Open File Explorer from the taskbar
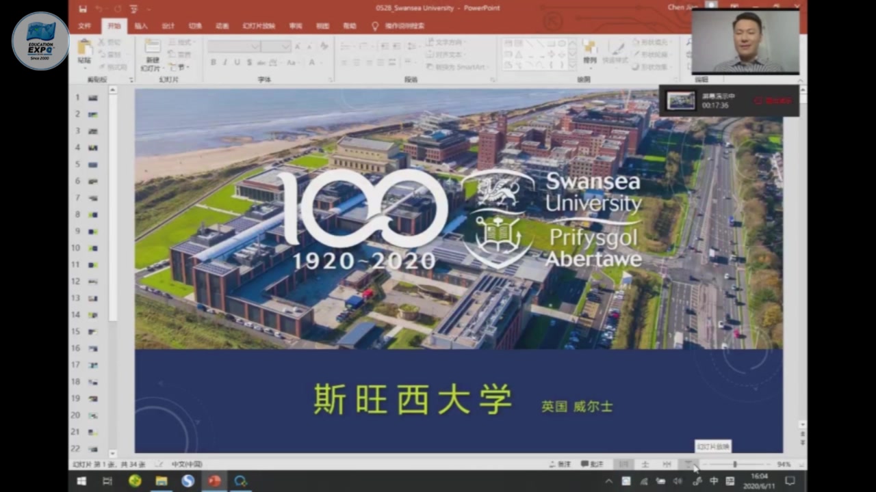This screenshot has width=876, height=492. point(162,482)
